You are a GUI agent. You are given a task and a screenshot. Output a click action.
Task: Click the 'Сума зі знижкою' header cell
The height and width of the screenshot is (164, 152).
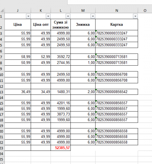pyautogui.click(x=61, y=25)
